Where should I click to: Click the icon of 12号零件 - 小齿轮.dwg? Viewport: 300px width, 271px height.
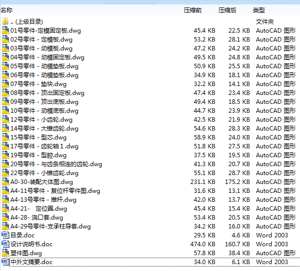tap(5, 119)
